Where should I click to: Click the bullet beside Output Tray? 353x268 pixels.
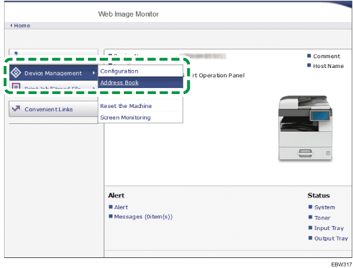click(x=310, y=238)
